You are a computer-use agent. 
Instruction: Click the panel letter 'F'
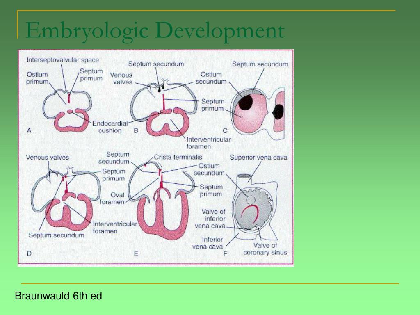225,253
